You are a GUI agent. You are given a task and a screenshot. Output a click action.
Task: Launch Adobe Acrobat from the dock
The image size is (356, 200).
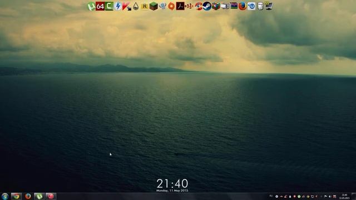180,6
